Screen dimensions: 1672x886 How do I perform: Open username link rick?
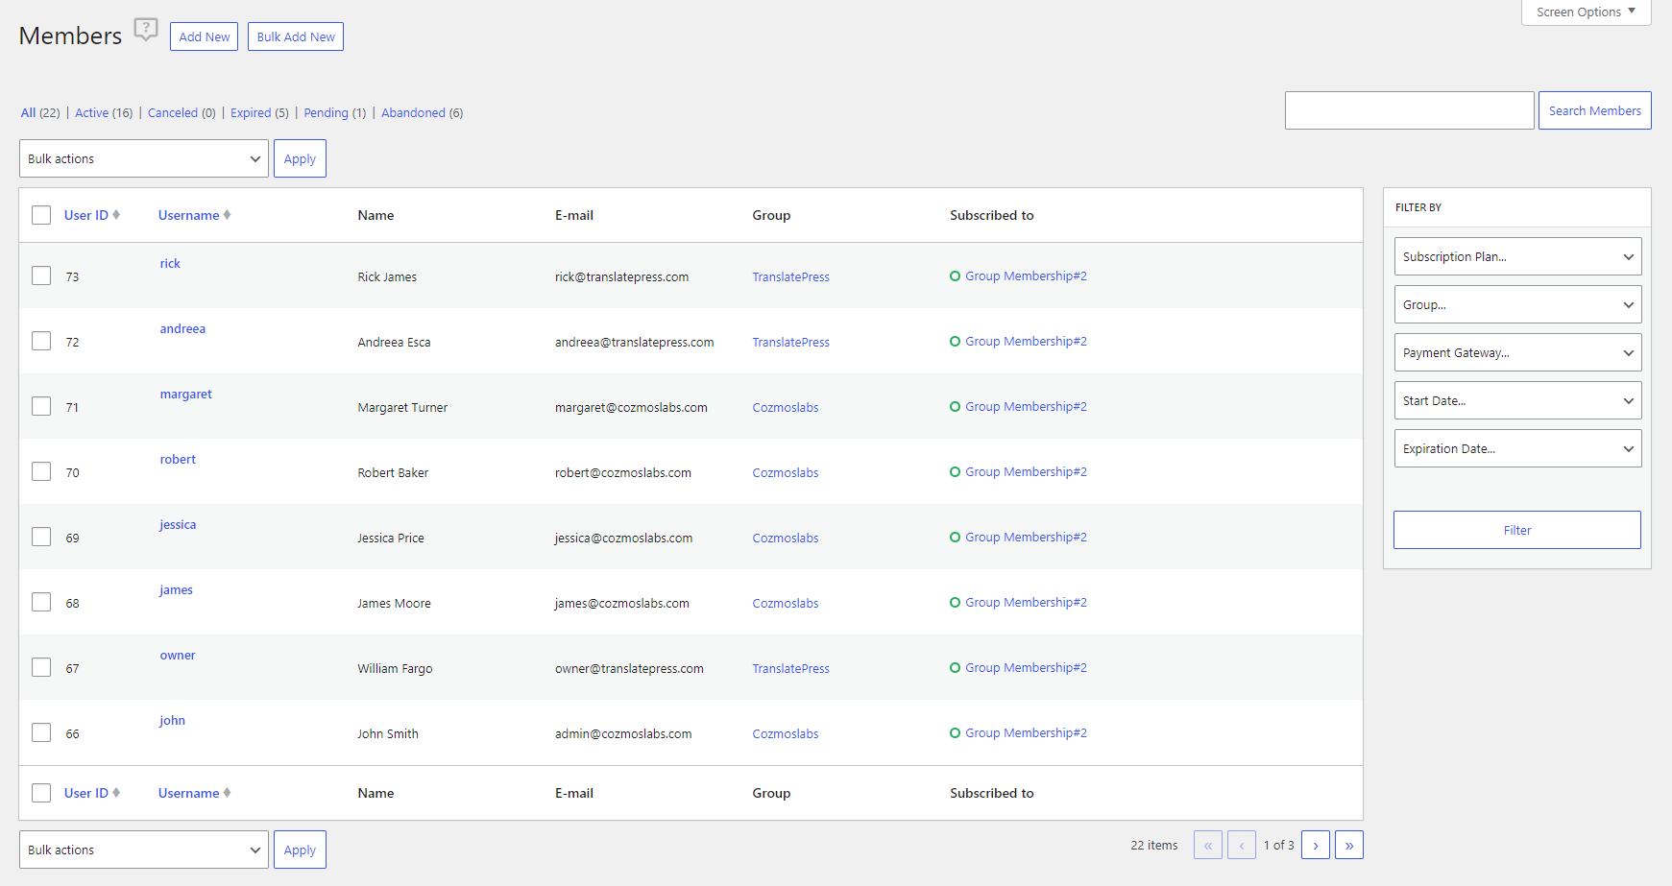[170, 263]
